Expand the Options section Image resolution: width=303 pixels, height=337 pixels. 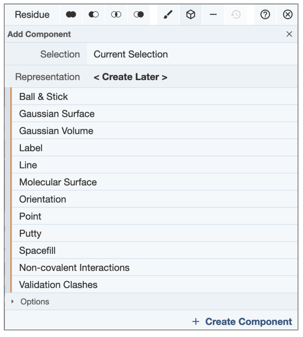tap(35, 302)
